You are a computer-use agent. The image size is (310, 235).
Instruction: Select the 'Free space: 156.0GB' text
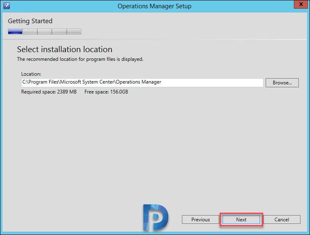click(x=106, y=92)
